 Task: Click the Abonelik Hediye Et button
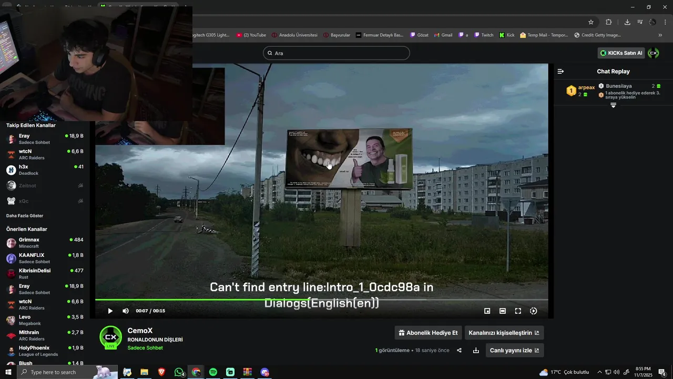pos(428,333)
